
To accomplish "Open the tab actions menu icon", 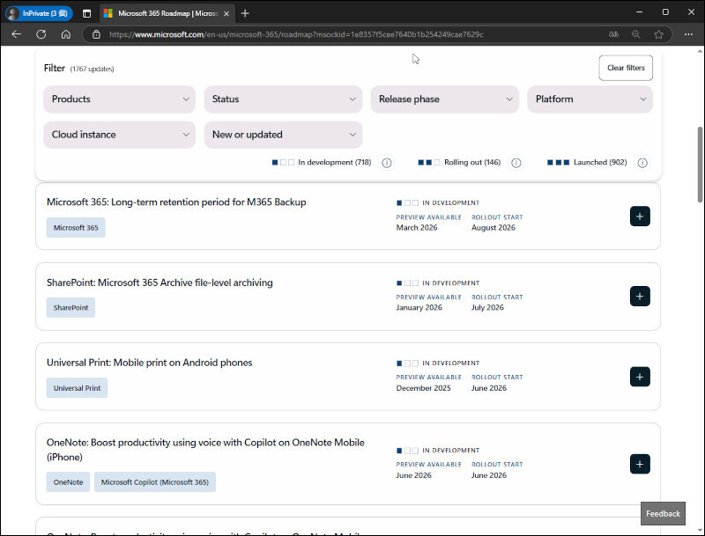I will pos(86,13).
